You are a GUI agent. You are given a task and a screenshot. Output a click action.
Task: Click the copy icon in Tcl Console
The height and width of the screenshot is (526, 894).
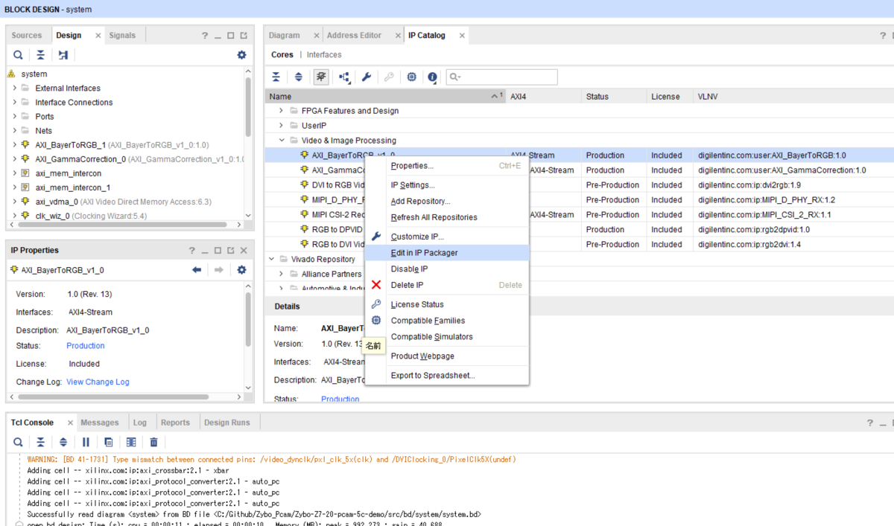tap(109, 442)
